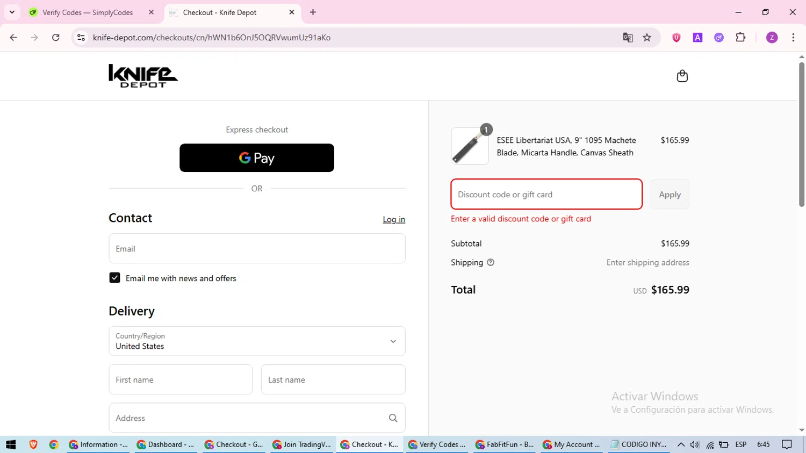The height and width of the screenshot is (453, 806).
Task: Click the Last name field
Action: click(x=333, y=379)
